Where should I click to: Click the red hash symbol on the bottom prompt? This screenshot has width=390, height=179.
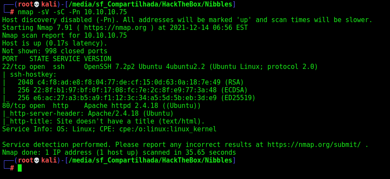(x=12, y=168)
